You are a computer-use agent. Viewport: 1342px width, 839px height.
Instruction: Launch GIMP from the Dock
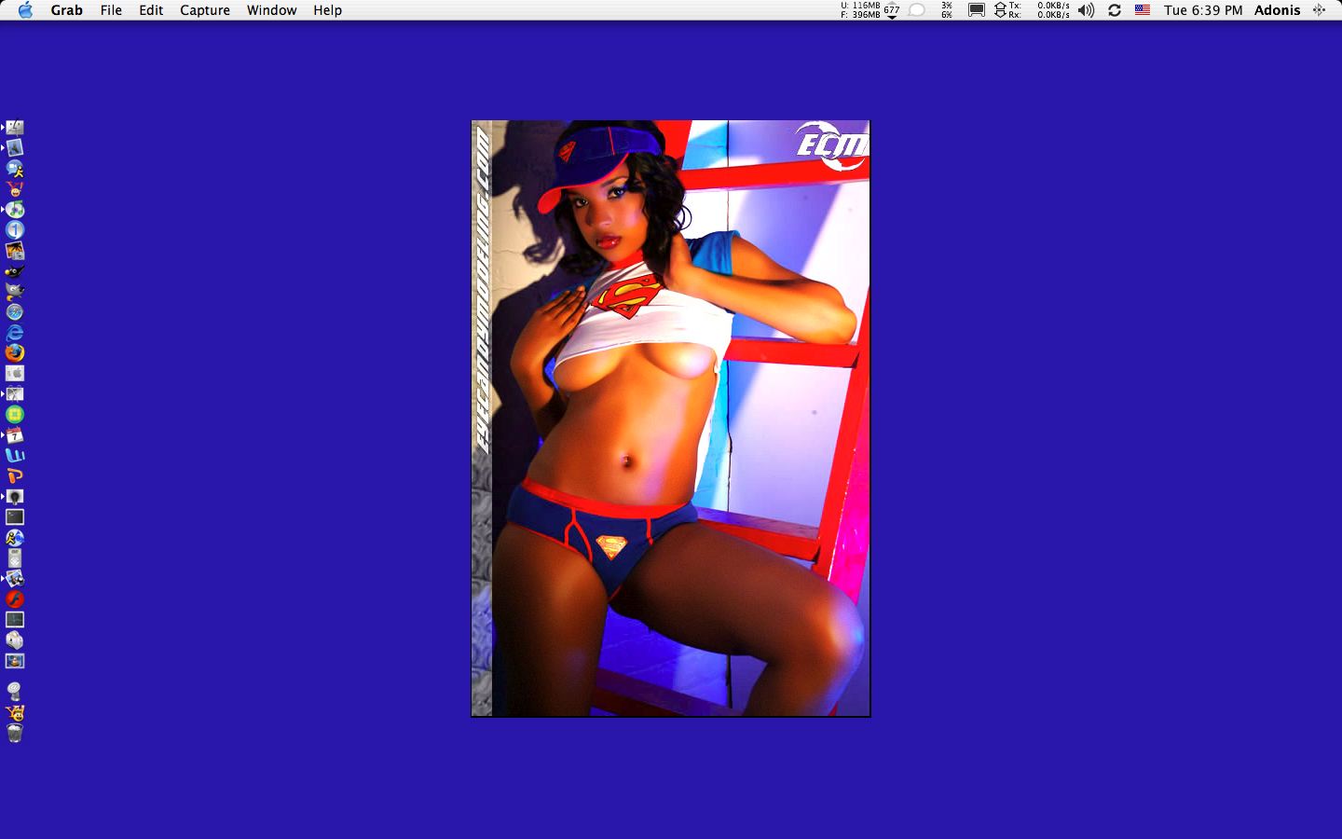(15, 292)
